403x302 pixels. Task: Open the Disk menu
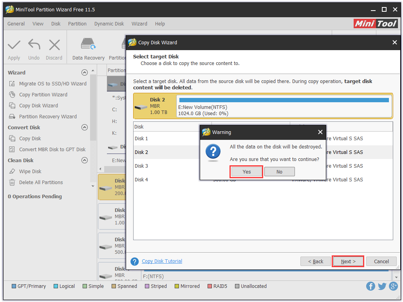56,24
